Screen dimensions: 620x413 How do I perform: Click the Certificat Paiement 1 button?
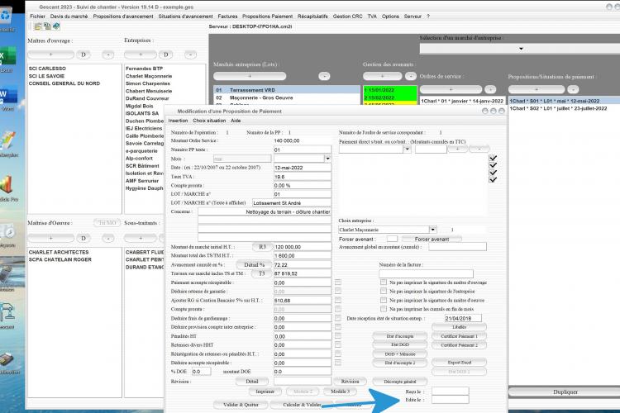pyautogui.click(x=459, y=336)
